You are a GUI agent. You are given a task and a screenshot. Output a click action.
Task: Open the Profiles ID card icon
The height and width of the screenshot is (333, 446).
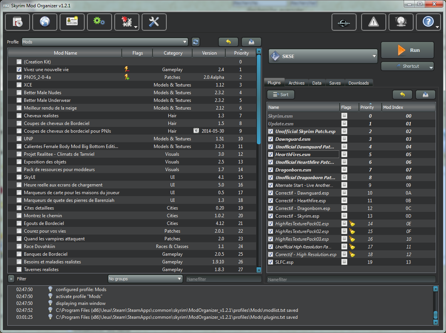pos(72,22)
